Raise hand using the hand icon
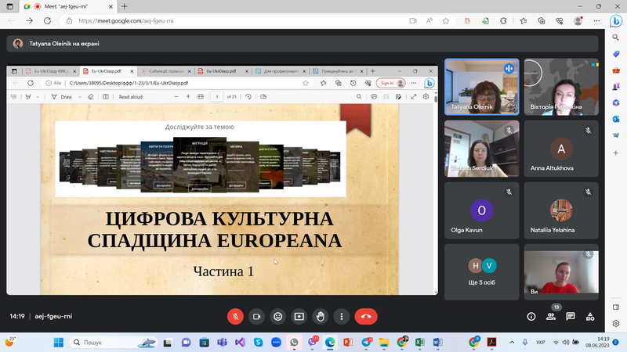627x352 pixels. [x=321, y=317]
